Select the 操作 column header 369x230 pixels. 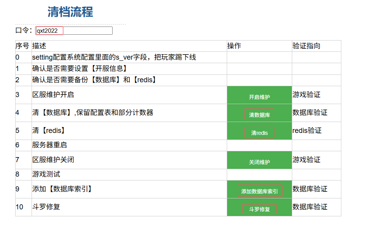[x=234, y=46]
